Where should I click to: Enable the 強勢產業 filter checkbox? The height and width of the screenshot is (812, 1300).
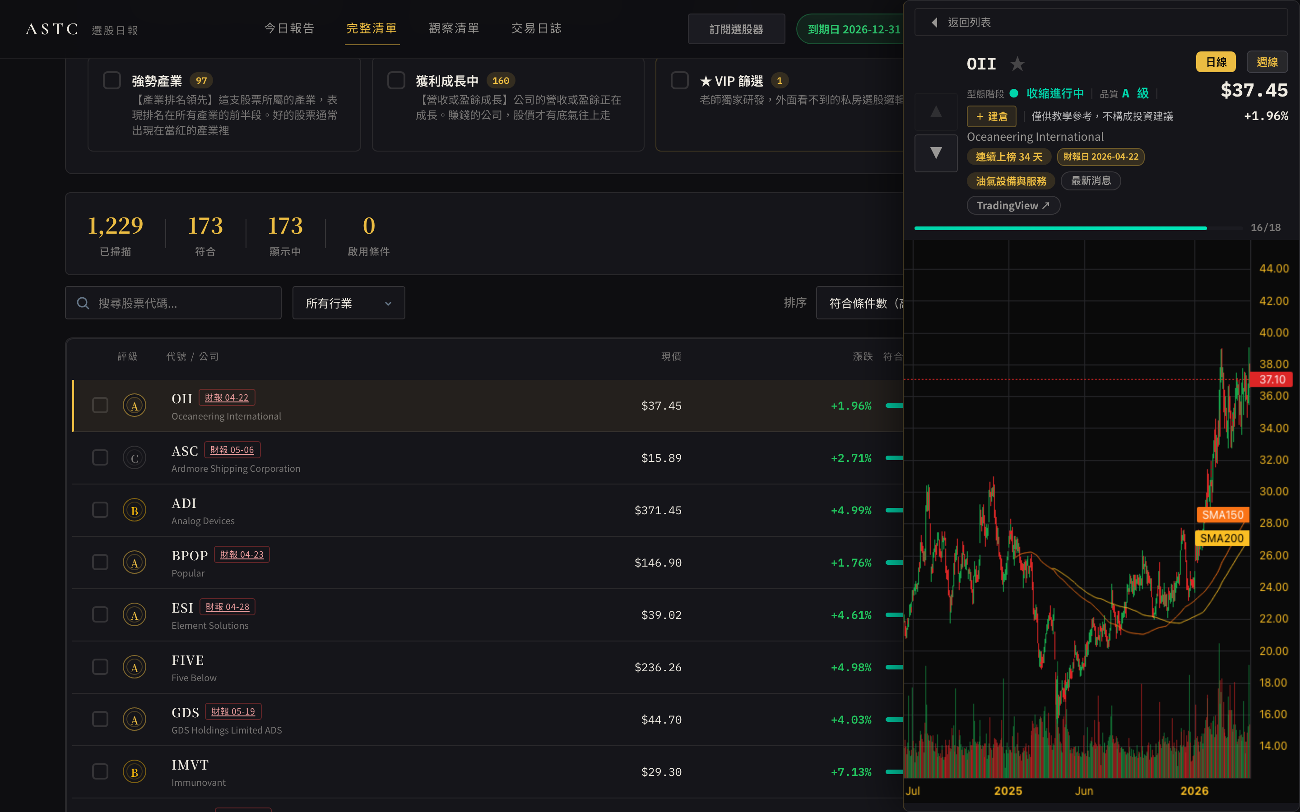pos(112,81)
